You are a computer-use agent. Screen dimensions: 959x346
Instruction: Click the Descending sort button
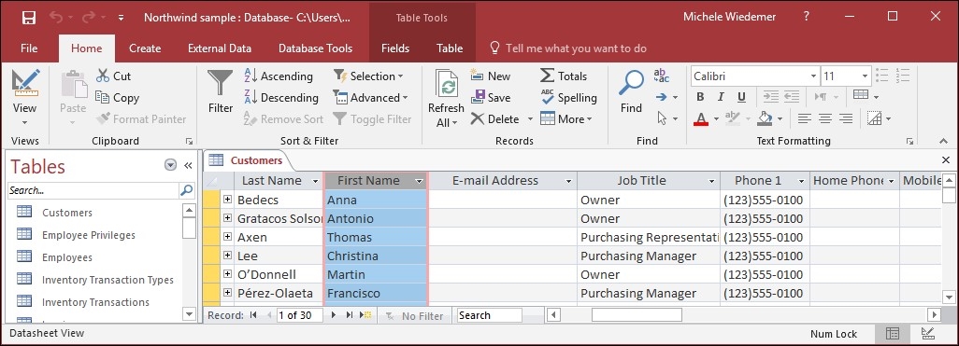(x=281, y=98)
